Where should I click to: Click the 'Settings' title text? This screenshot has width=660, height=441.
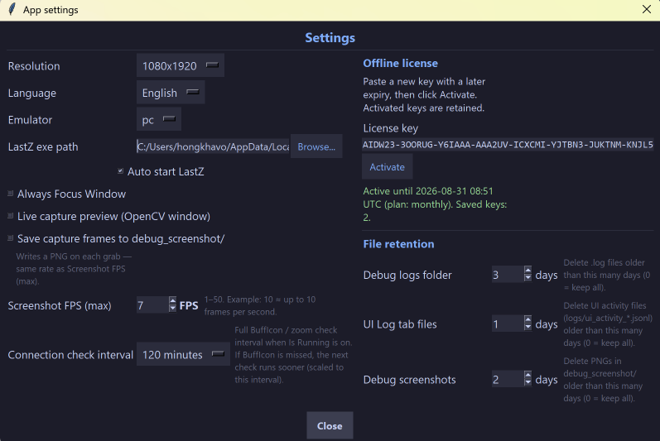(x=330, y=38)
